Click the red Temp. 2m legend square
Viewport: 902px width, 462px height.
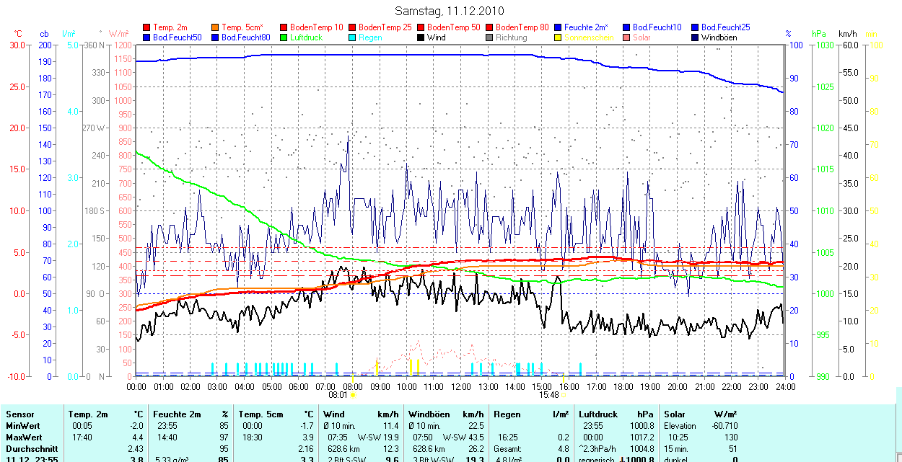(147, 27)
